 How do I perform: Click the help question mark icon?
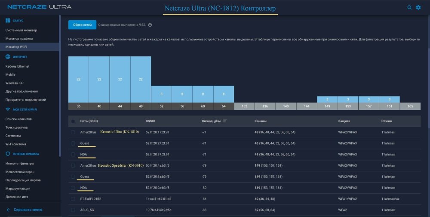(x=150, y=25)
